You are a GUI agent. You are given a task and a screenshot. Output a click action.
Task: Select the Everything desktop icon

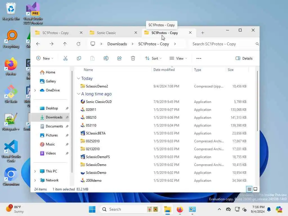[x=11, y=39]
